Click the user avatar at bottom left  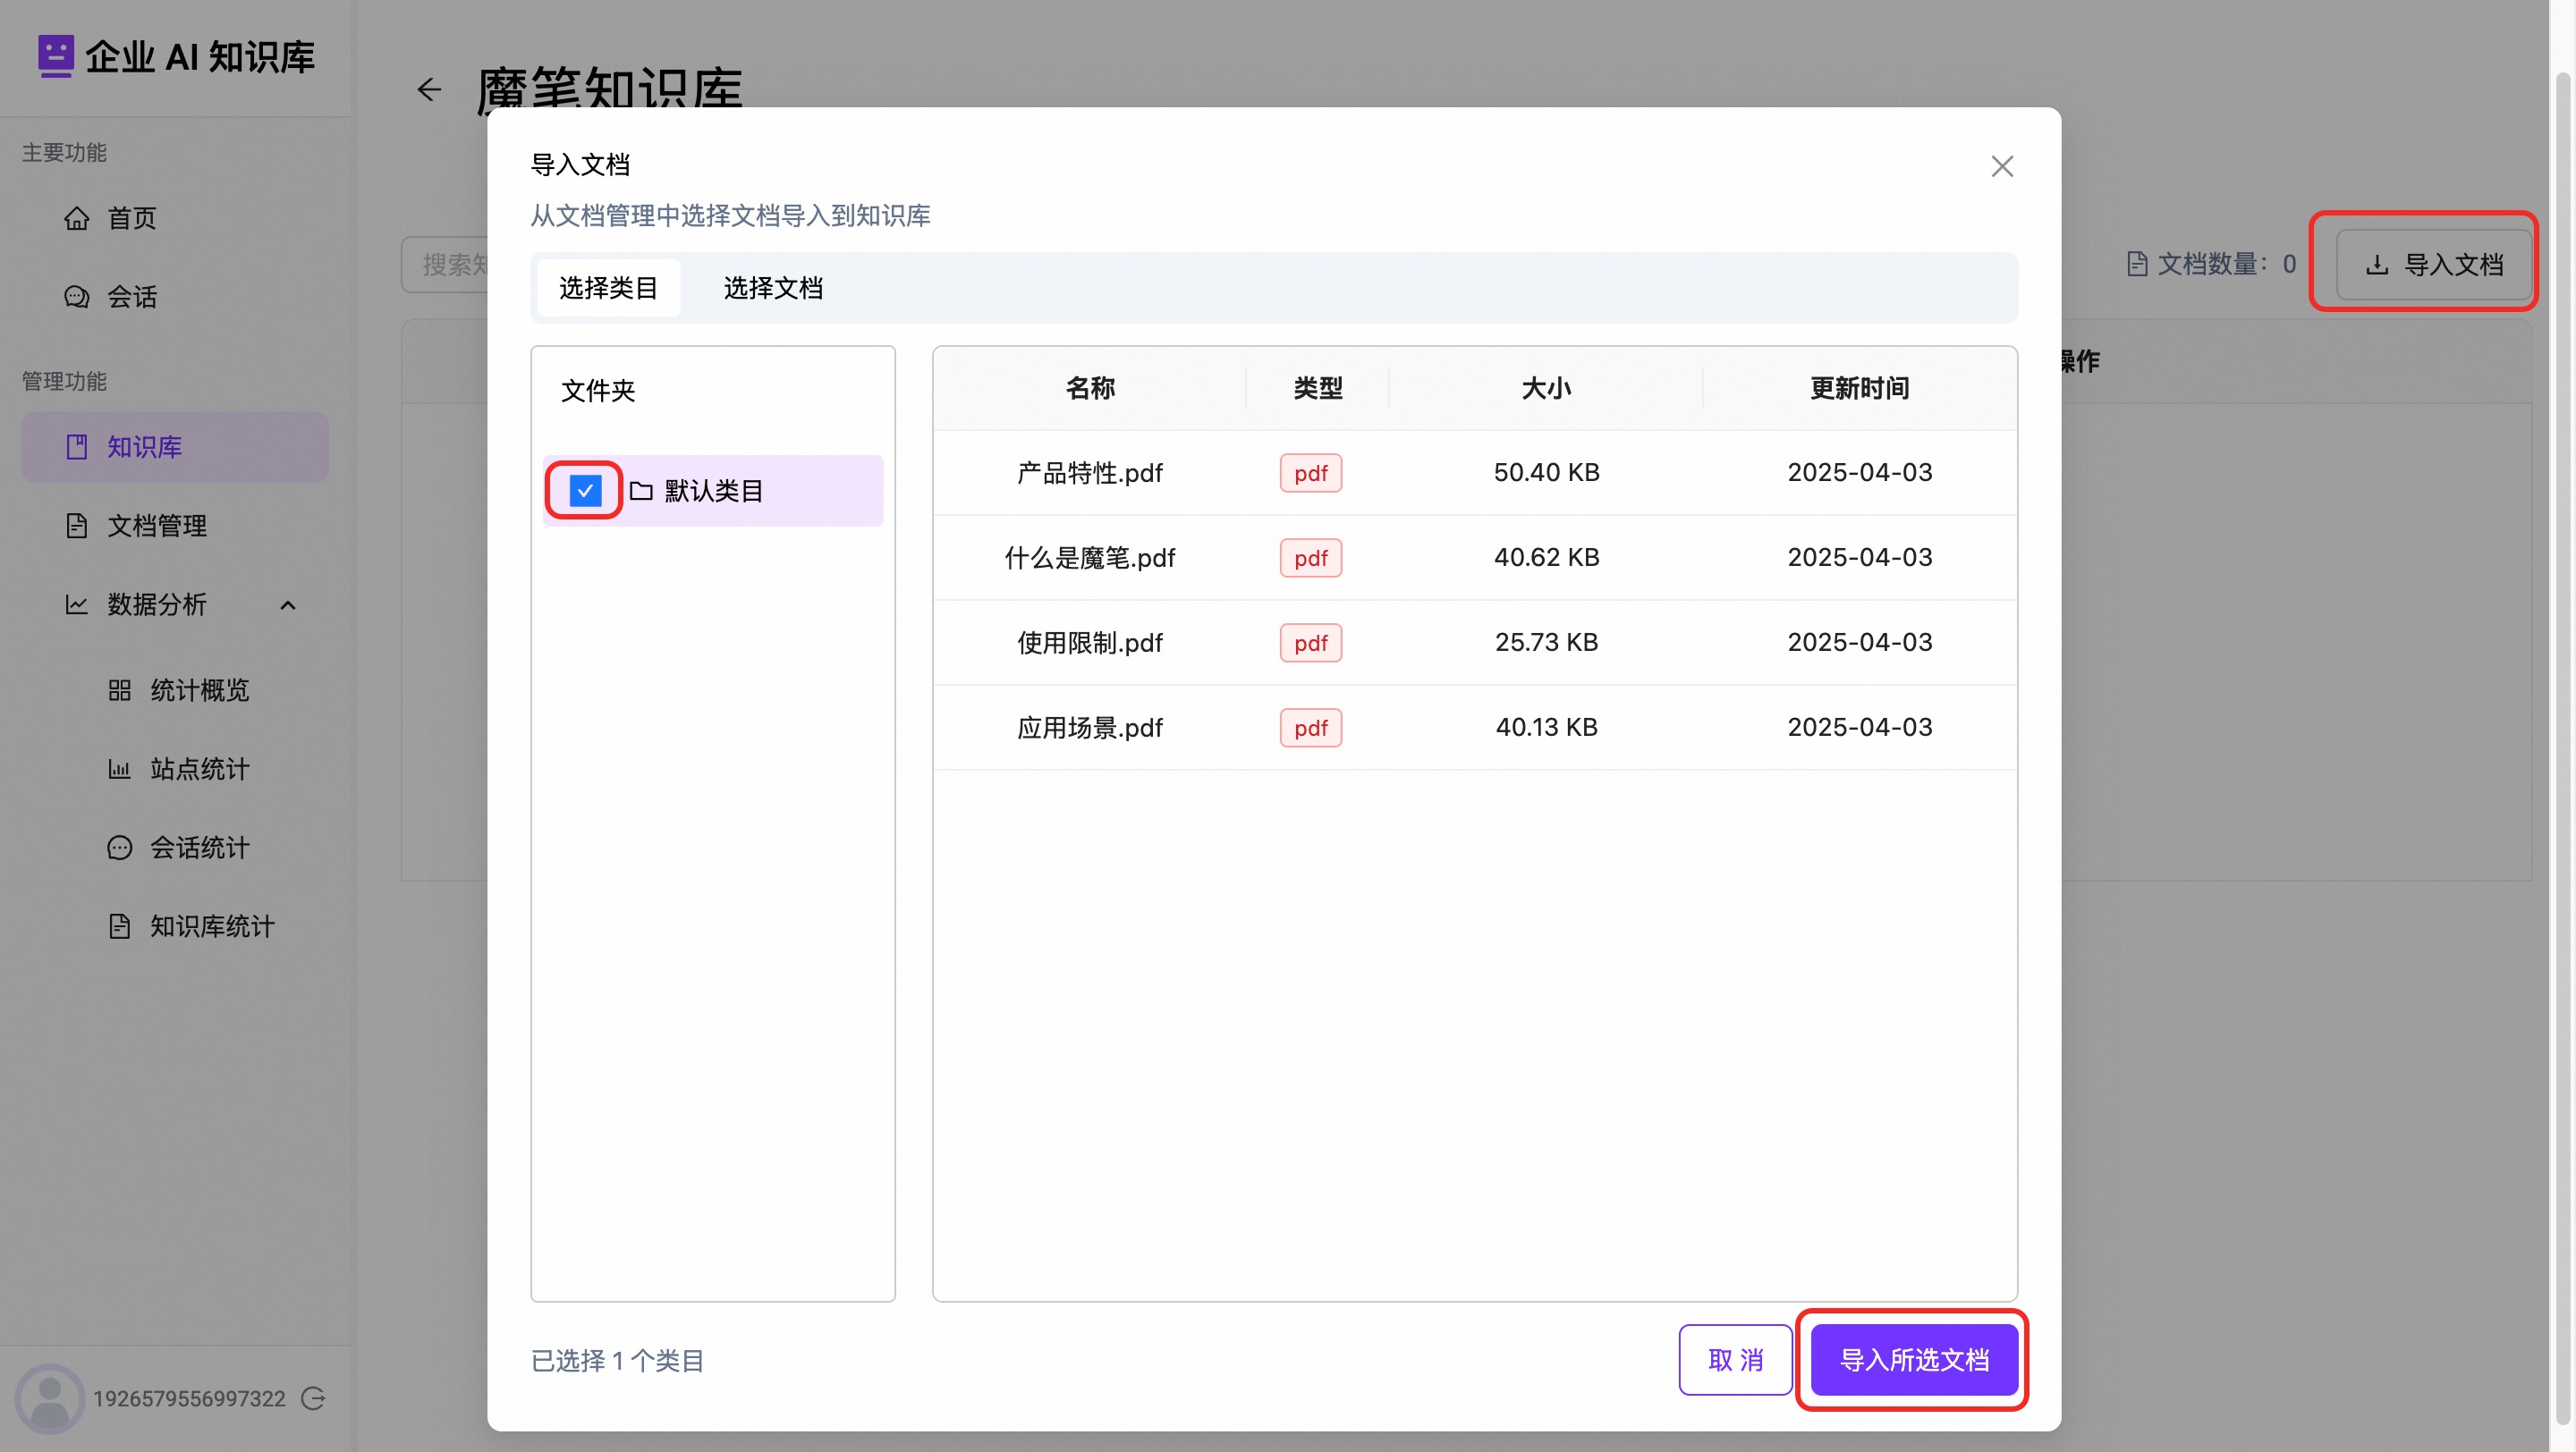point(49,1398)
